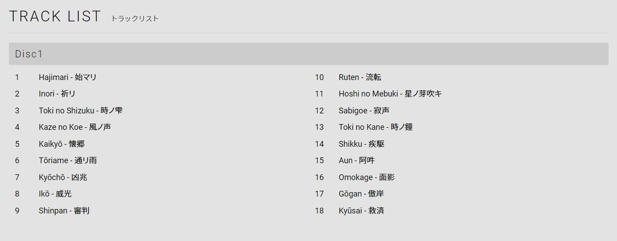Viewport: 617px width, 241px height.
Task: Select track 9 Shinpan
Action: tap(64, 211)
